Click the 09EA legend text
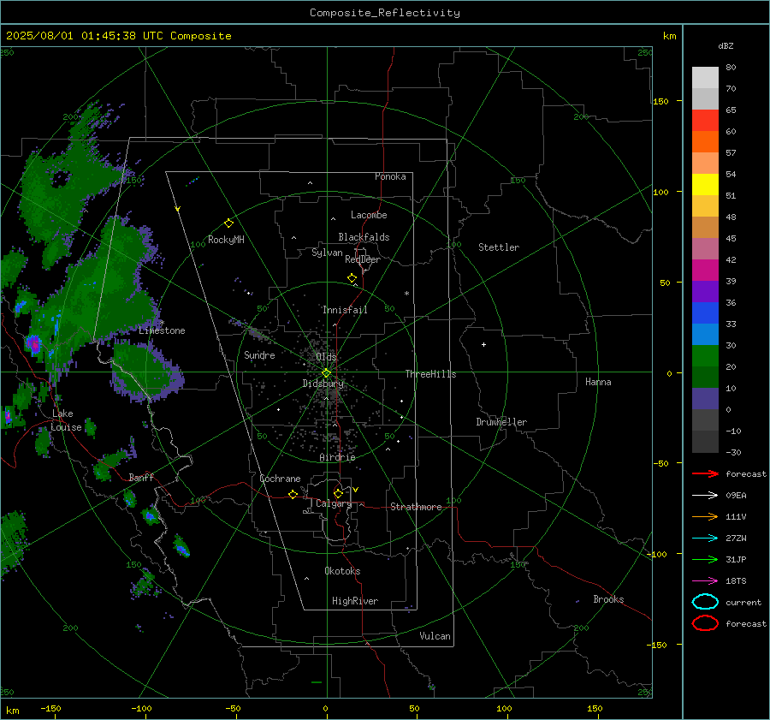 [x=736, y=496]
